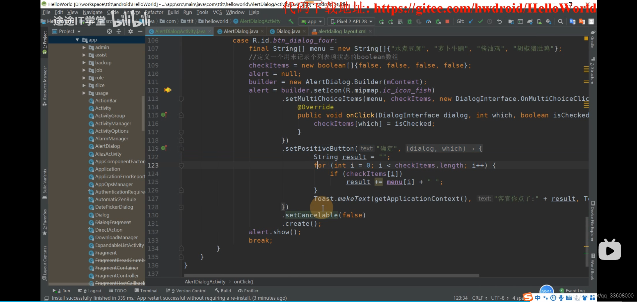
Task: Click the override marker on line 115
Action: tap(164, 115)
